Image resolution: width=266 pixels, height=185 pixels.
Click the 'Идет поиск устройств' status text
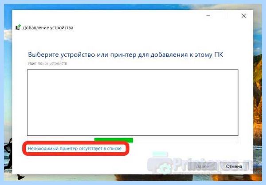[x=47, y=63]
